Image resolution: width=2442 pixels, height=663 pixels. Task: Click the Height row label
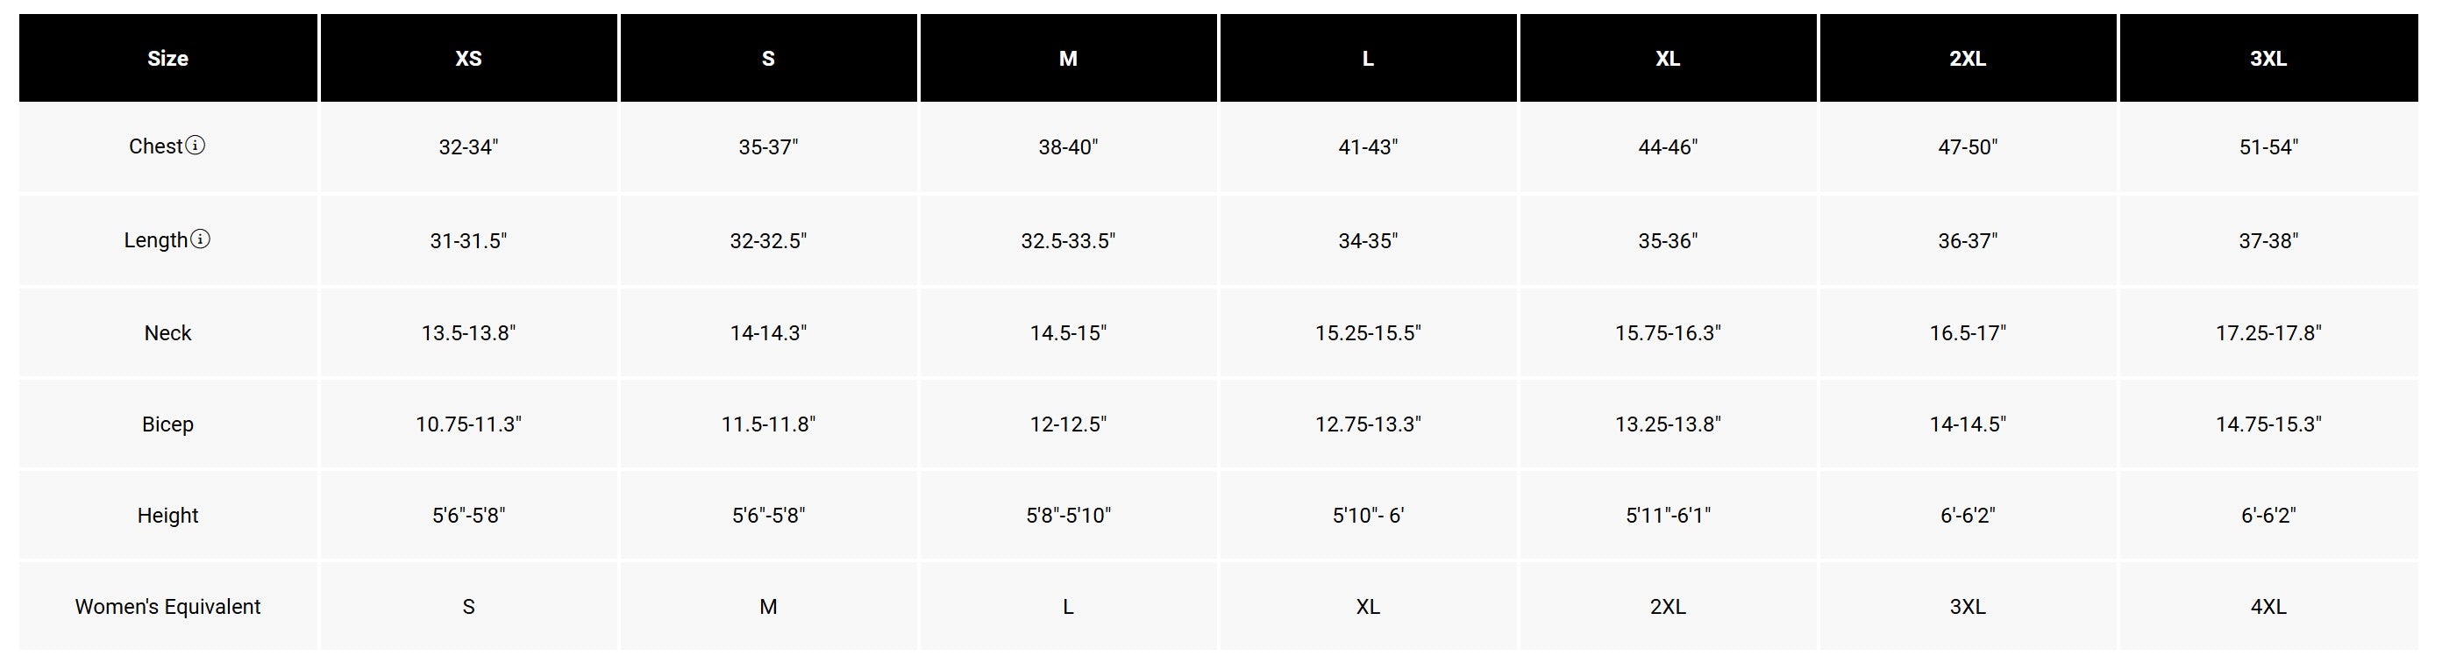point(167,515)
